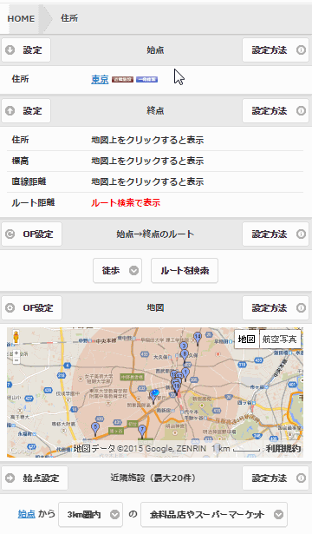Click map marker number 3
Screen dimensions: 312x534
click(x=184, y=346)
